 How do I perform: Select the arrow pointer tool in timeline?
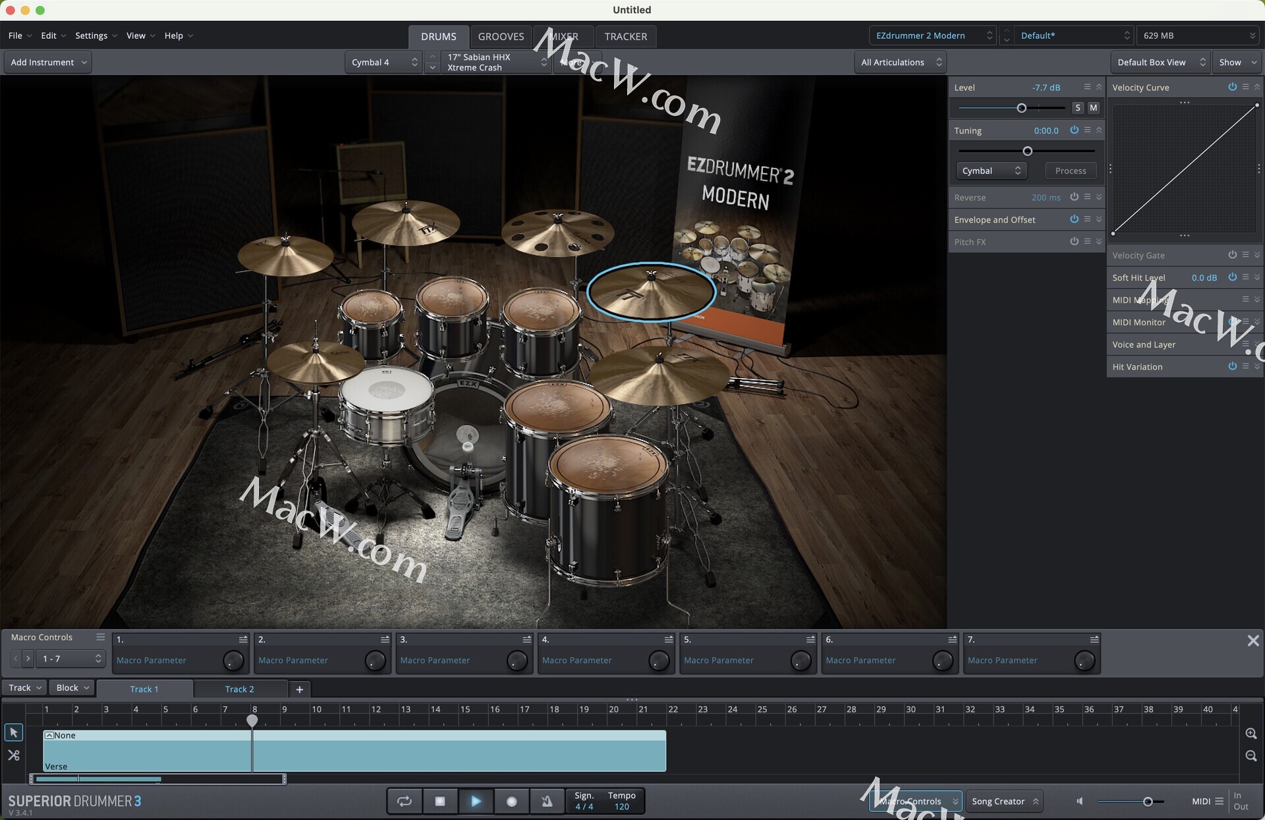13,732
